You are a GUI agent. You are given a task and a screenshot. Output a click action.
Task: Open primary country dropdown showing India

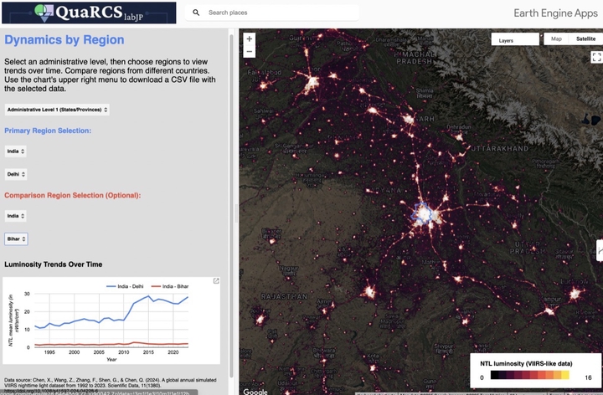16,151
